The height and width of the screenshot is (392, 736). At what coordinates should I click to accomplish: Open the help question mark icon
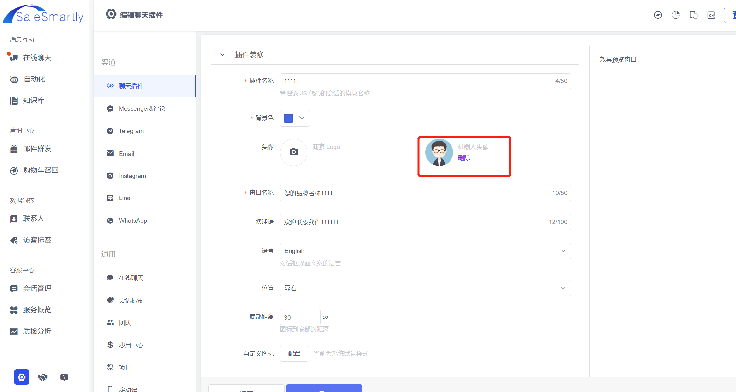64,377
